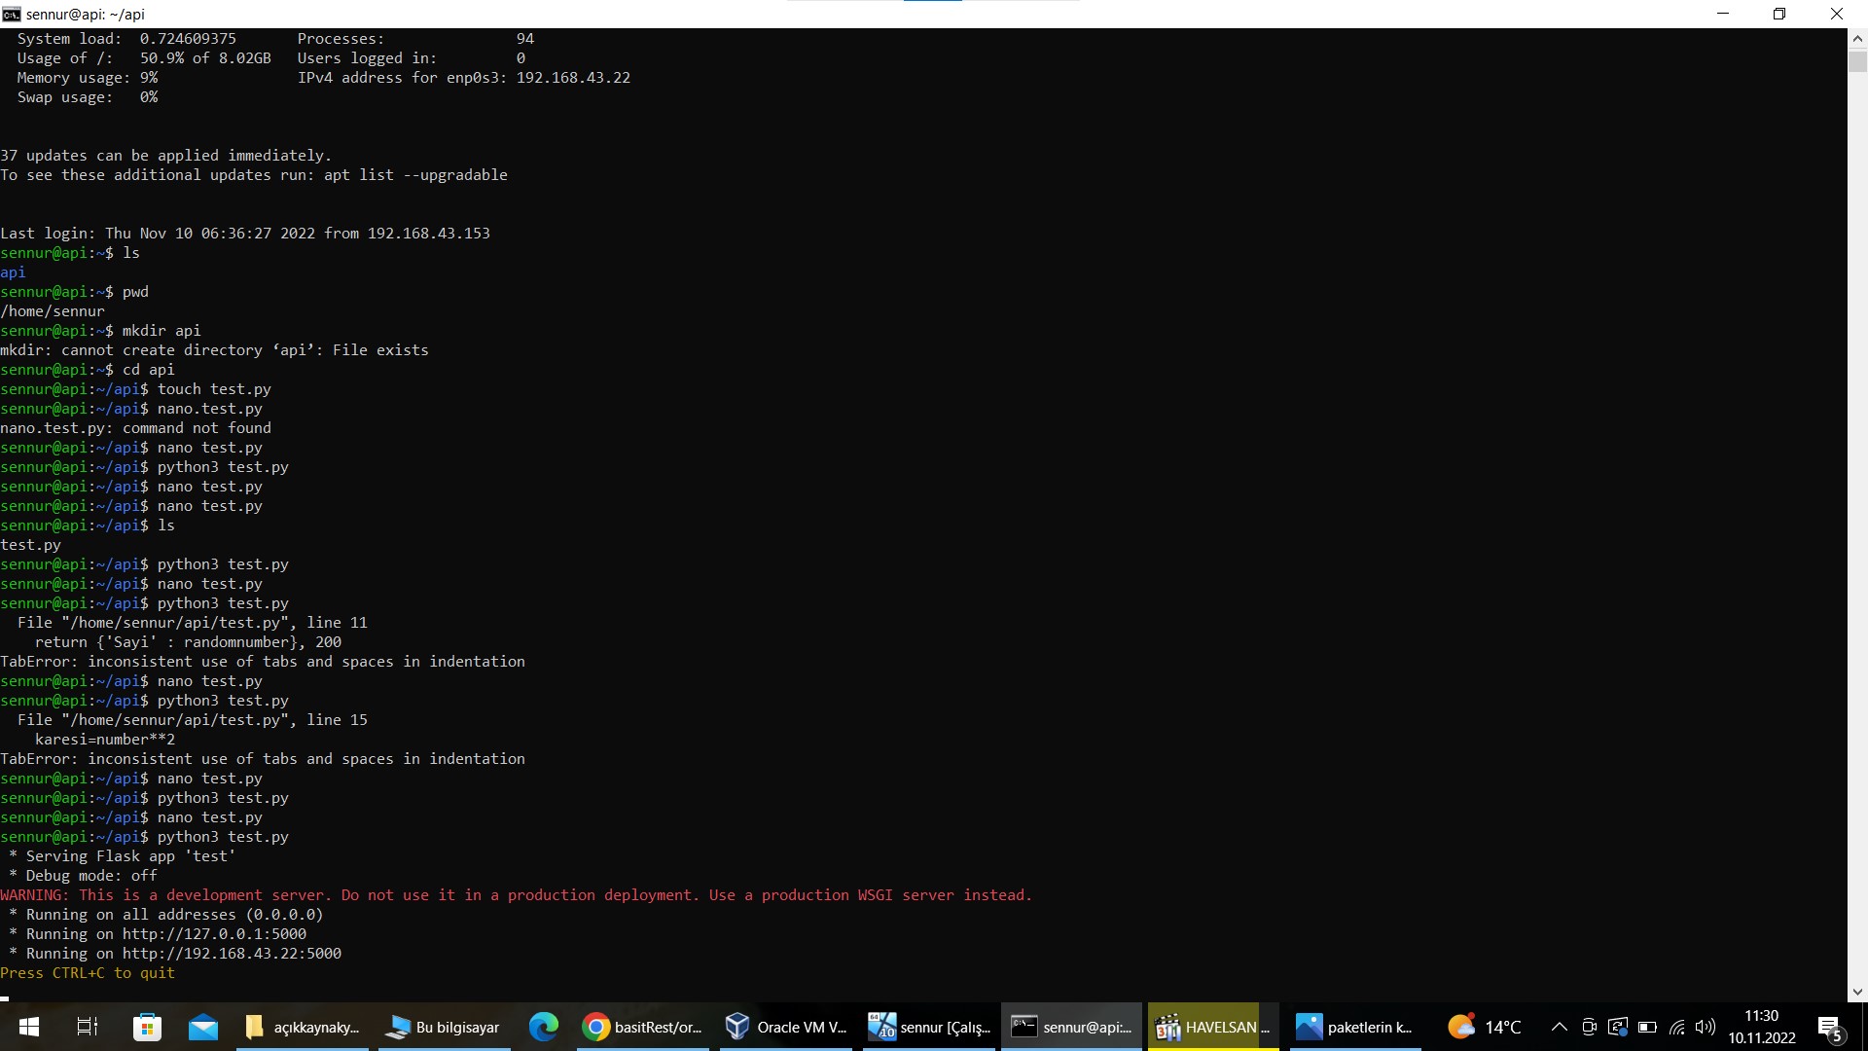
Task: Switch to Chrome basitRest window
Action: click(642, 1027)
